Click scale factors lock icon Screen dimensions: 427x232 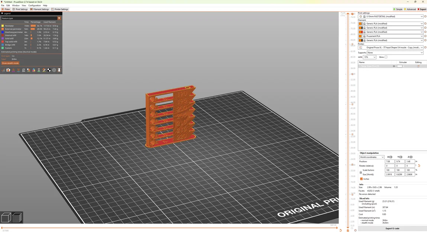point(360,173)
